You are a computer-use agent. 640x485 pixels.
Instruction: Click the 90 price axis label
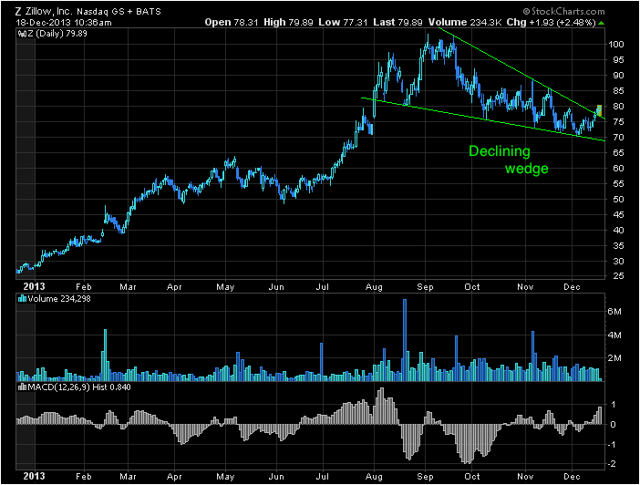point(618,75)
